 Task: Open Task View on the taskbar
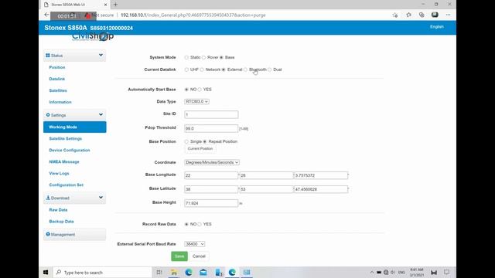click(x=159, y=273)
